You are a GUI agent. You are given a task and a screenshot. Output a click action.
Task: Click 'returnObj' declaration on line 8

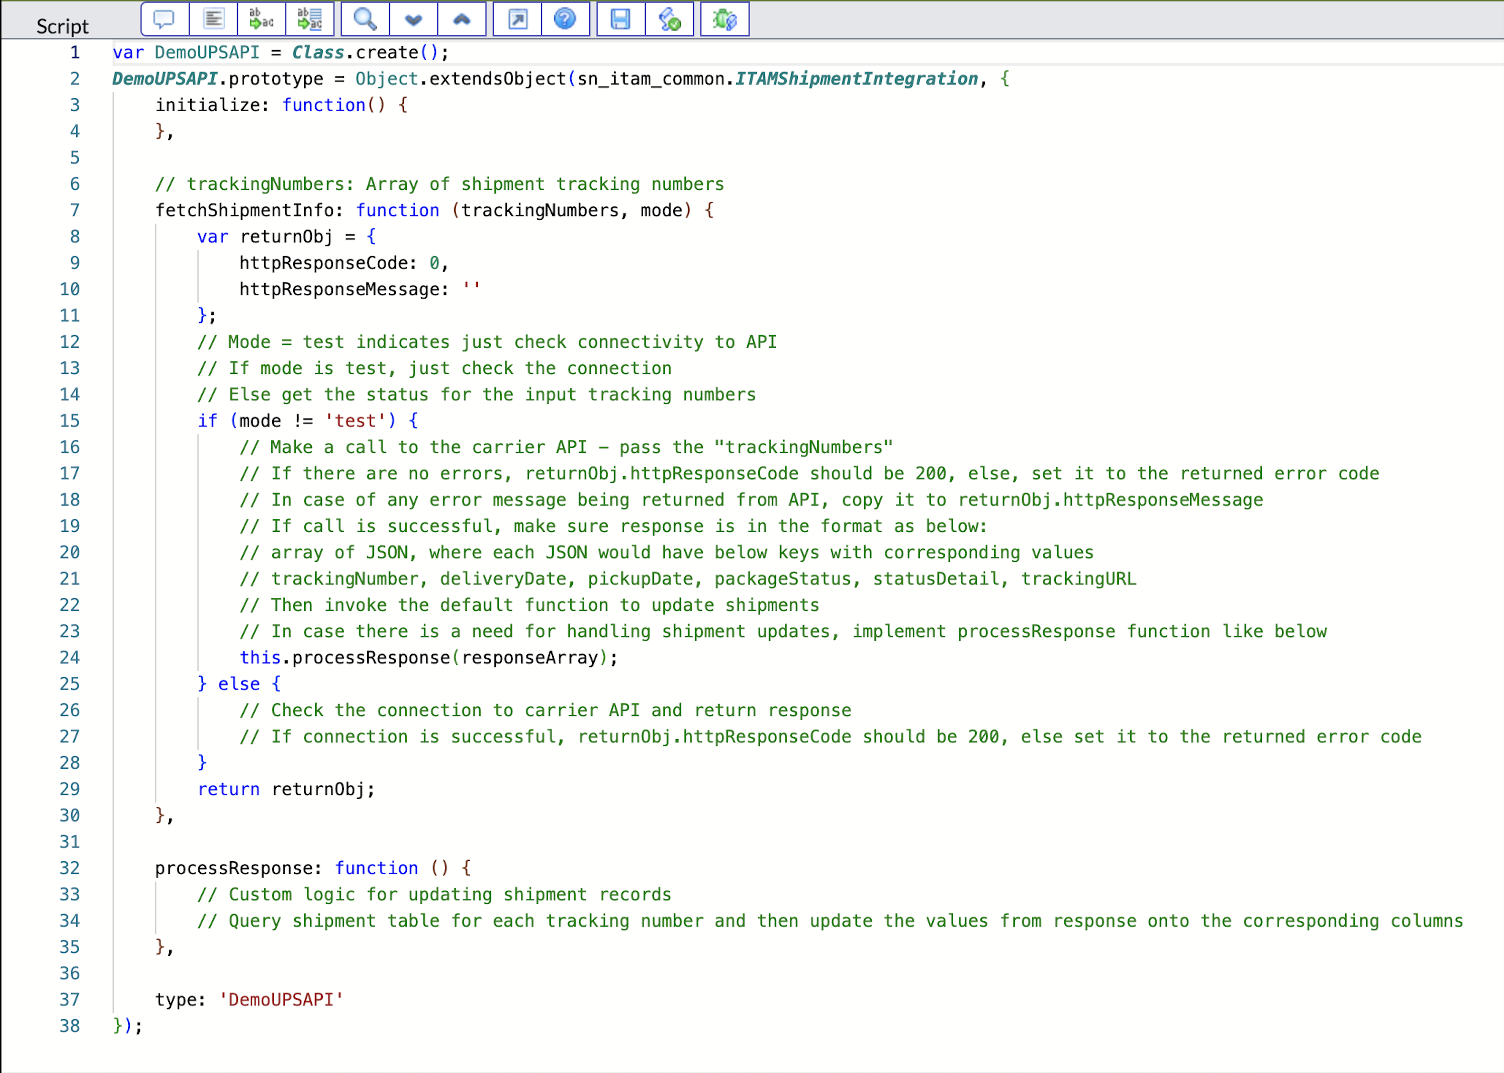(286, 237)
